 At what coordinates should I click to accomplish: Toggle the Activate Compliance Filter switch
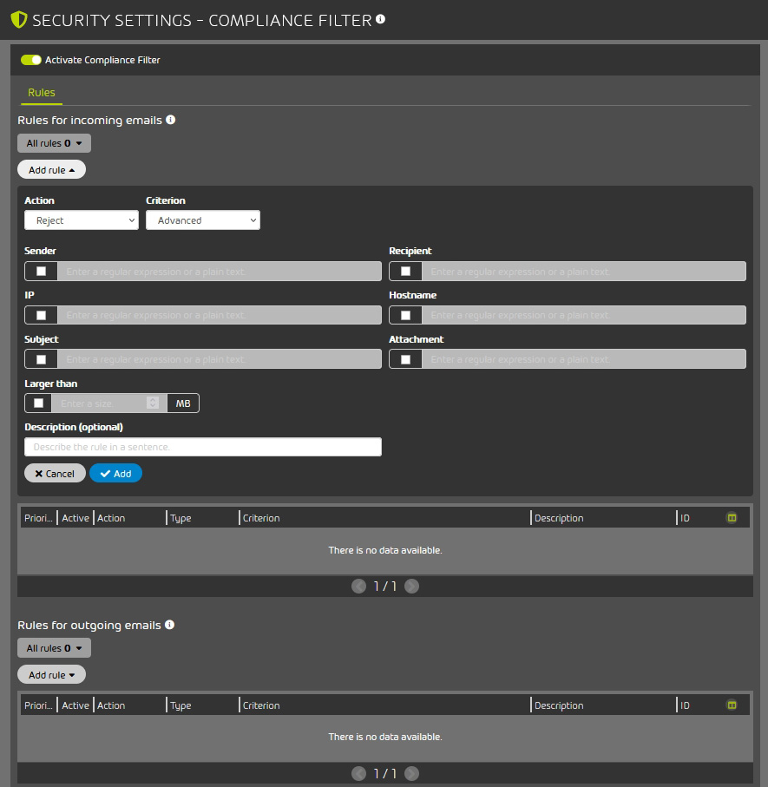point(31,60)
